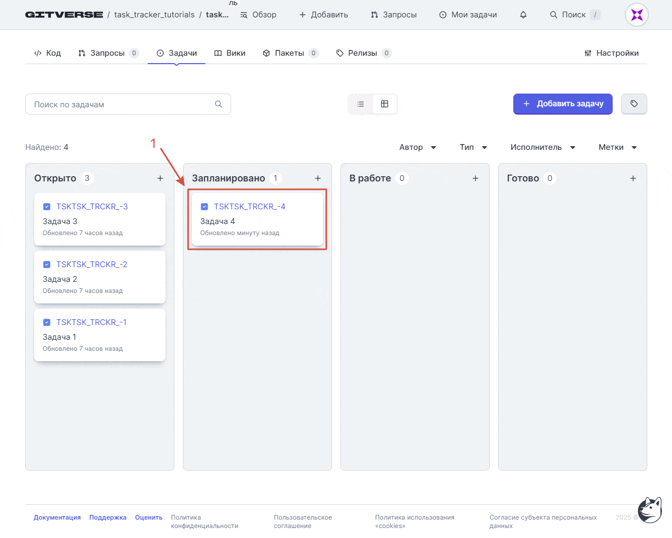
Task: Select the Задача 2 card title
Action: 60,279
